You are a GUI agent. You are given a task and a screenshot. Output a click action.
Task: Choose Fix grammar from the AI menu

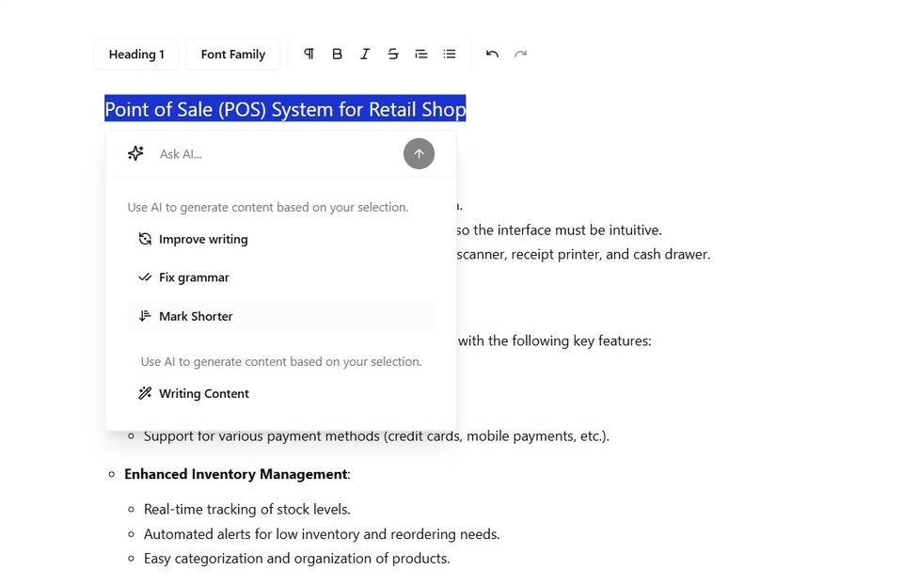pos(195,277)
